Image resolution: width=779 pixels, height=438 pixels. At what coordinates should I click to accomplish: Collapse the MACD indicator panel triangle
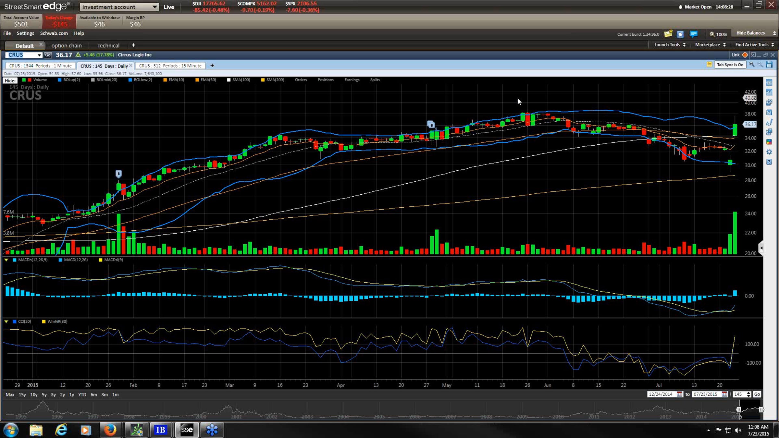6,260
